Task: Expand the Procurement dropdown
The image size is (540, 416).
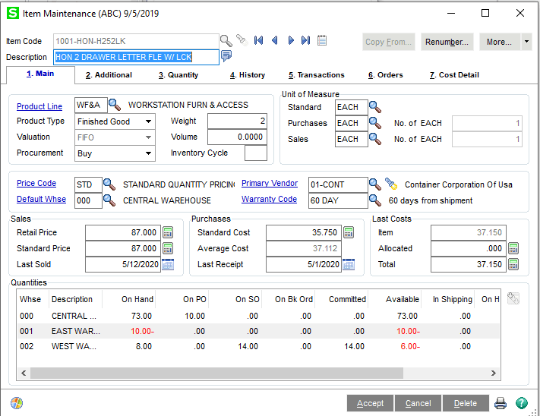Action: [x=148, y=153]
